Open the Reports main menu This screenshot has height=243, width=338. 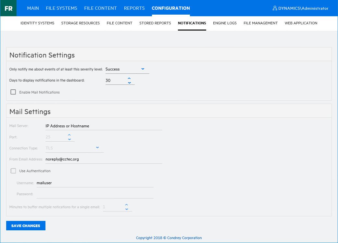point(134,8)
